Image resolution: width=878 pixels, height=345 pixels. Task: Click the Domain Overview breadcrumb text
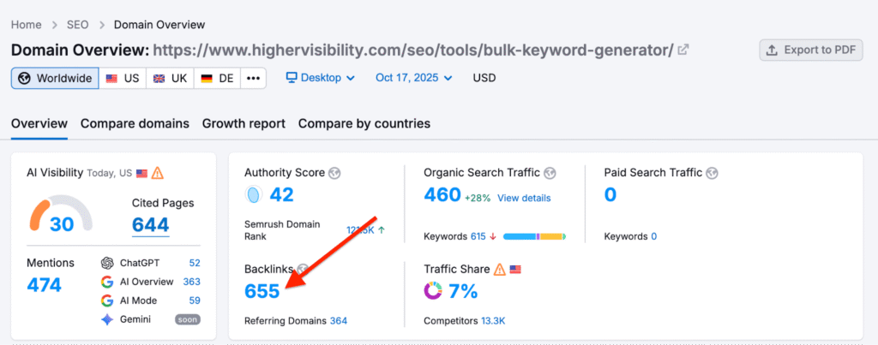click(159, 25)
